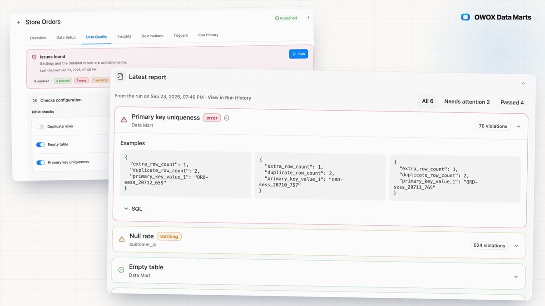
Task: Click the blue Run button
Action: click(298, 54)
